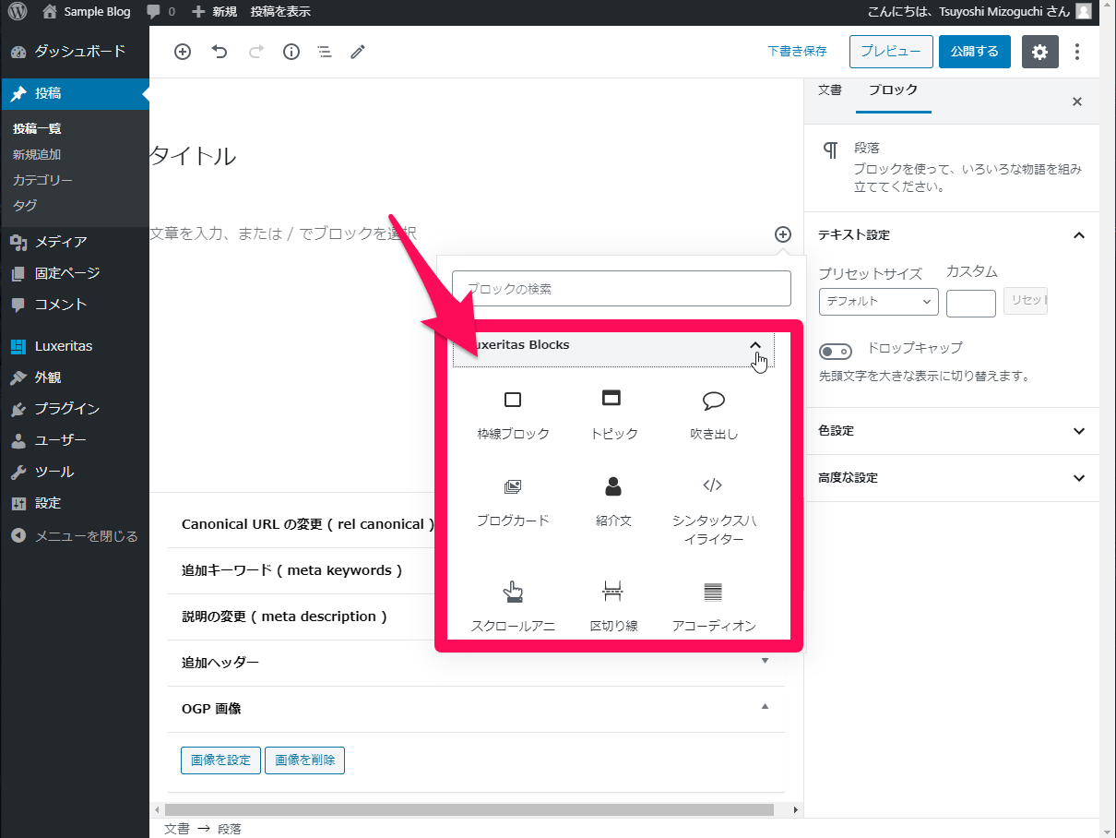
Task: Insert the 枠線ブロック block
Action: click(513, 413)
